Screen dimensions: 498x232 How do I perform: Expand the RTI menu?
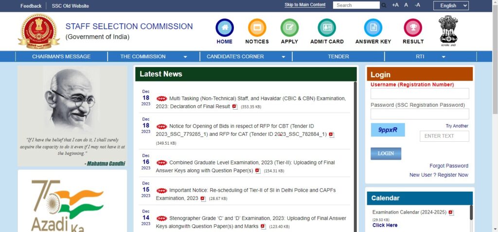coord(431,56)
